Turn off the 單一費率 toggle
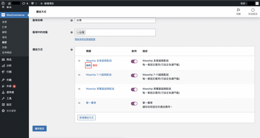This screenshot has height=138, width=260. click(134, 103)
